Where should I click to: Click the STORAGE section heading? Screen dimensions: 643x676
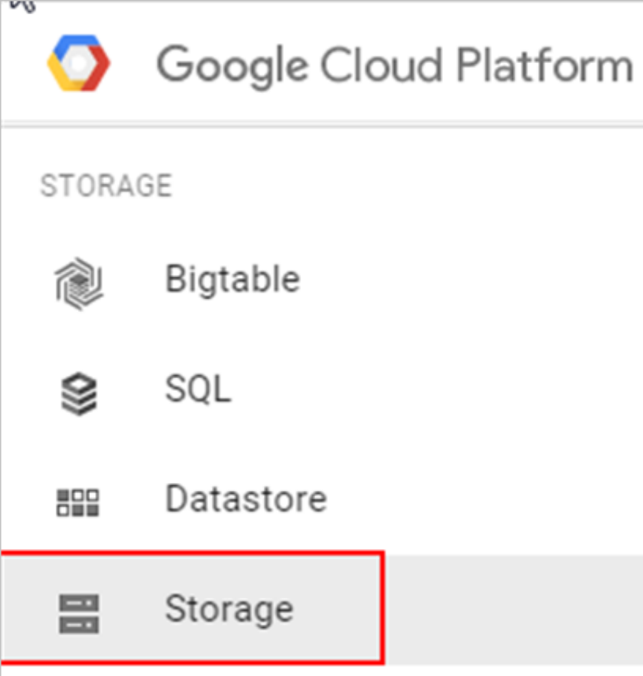point(106,186)
